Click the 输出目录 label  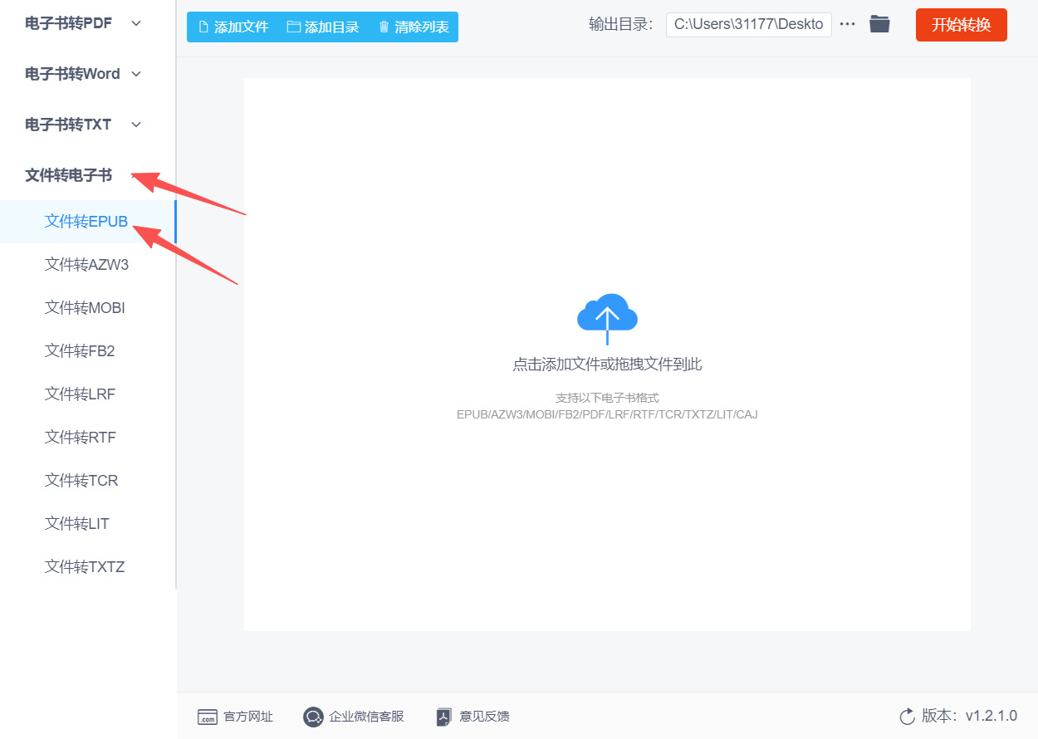tap(621, 24)
